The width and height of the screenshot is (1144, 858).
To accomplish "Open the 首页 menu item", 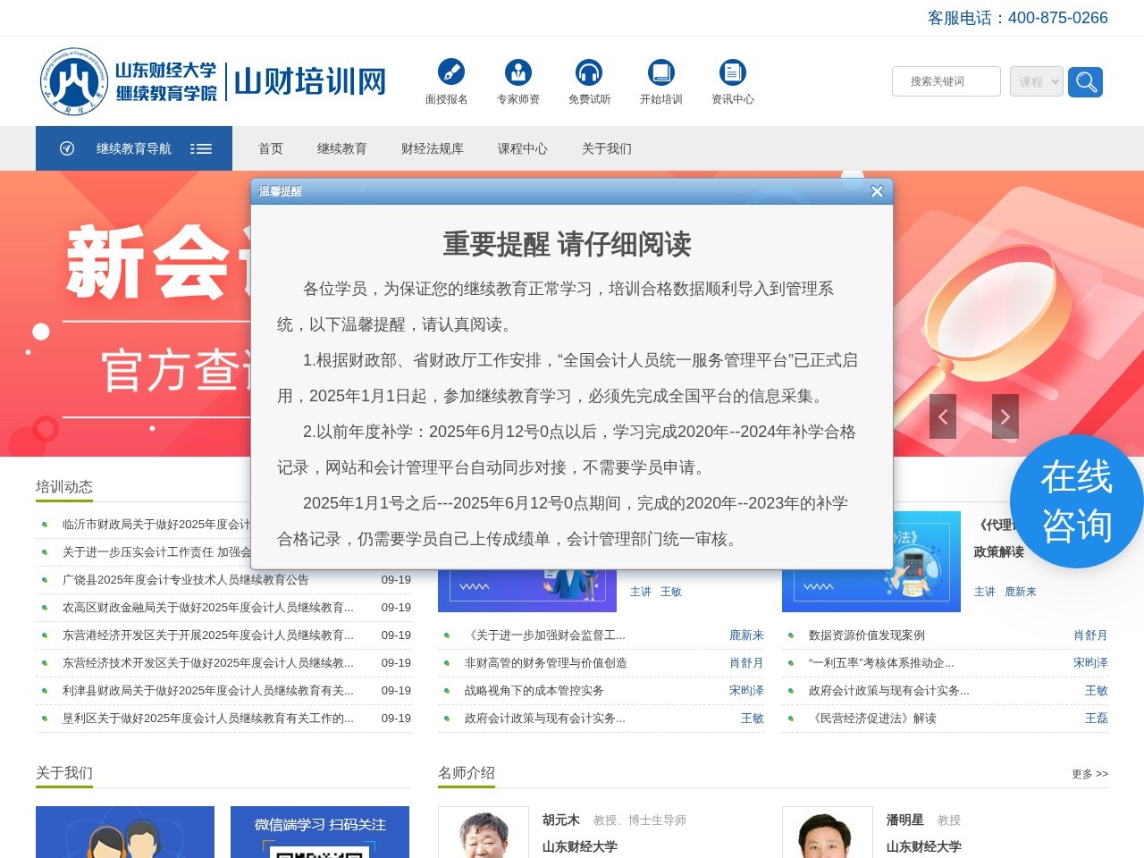I will tap(269, 148).
